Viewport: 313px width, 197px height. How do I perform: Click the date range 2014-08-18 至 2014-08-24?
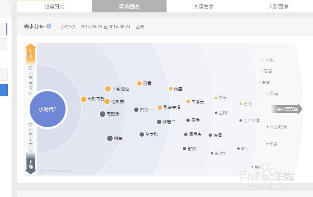pos(105,27)
